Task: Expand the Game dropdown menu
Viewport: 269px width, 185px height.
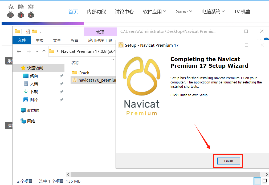Action: [184, 12]
